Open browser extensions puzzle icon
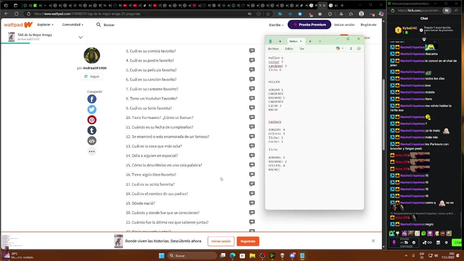Viewport: 464px width, 261px height. [330, 14]
